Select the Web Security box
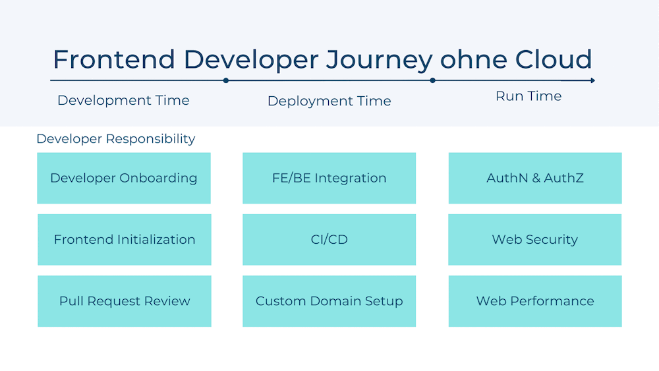Image resolution: width=659 pixels, height=371 pixels. click(x=535, y=239)
